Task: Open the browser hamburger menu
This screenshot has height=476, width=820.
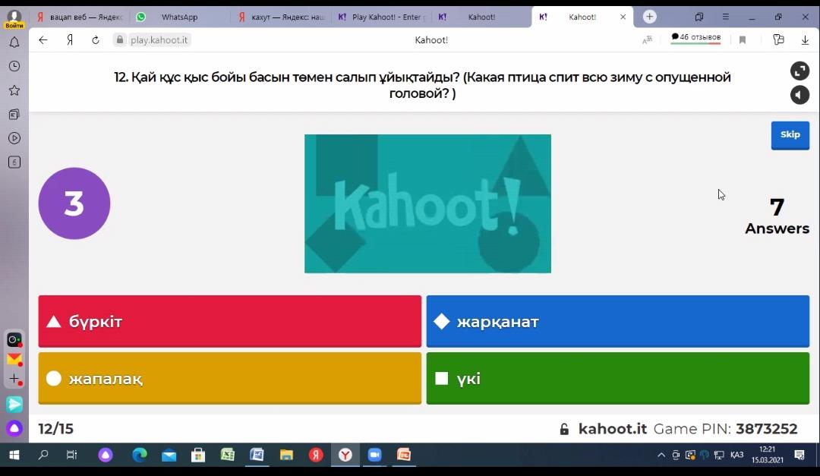Action: point(726,17)
